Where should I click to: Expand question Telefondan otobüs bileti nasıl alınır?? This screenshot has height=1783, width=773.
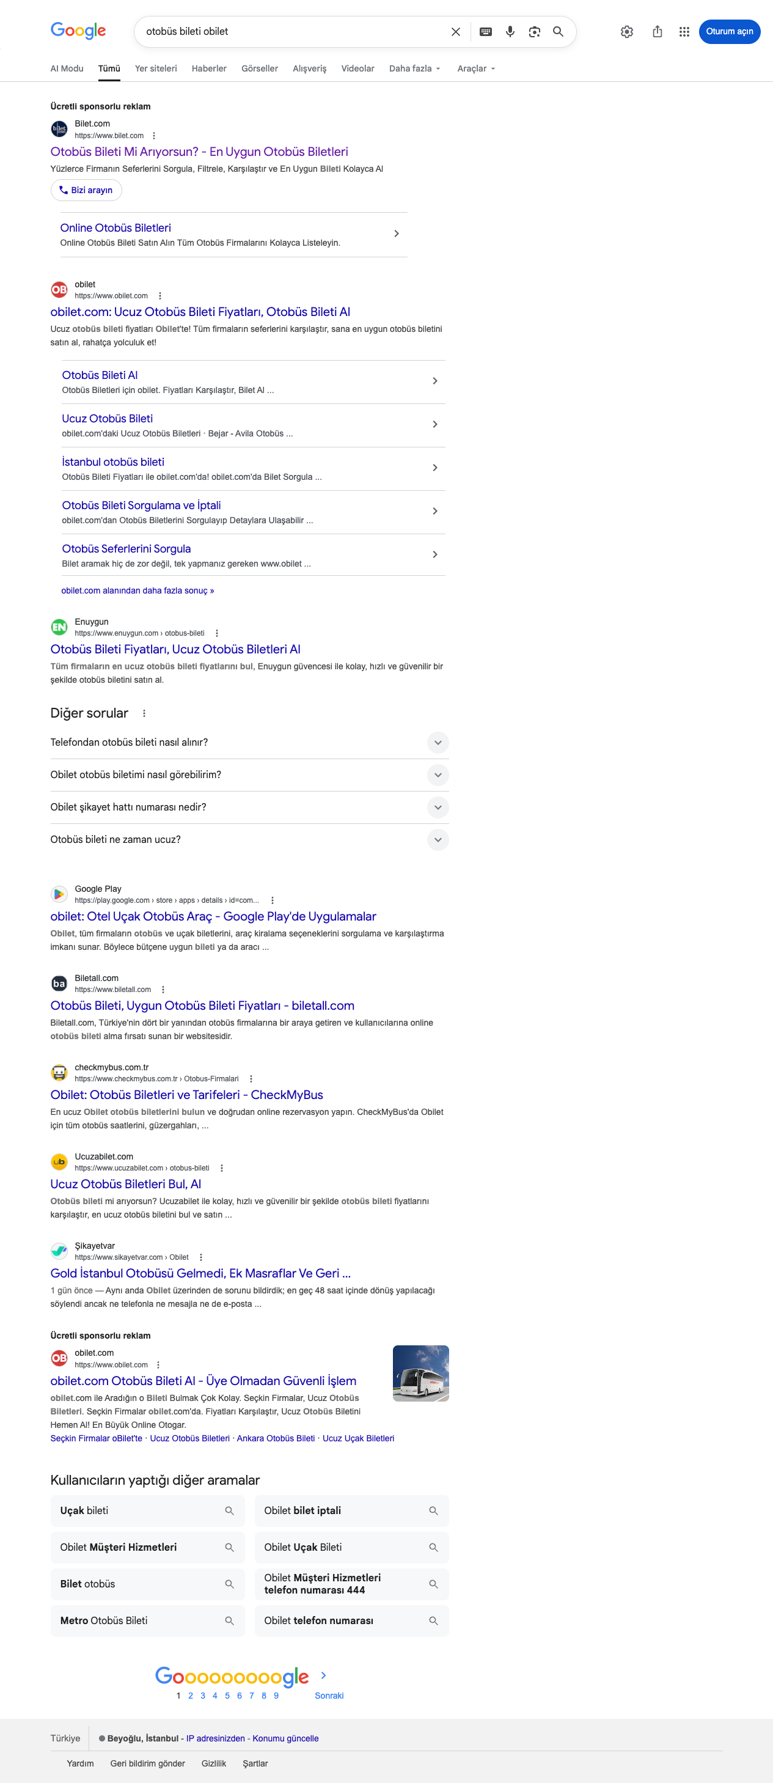tap(249, 743)
